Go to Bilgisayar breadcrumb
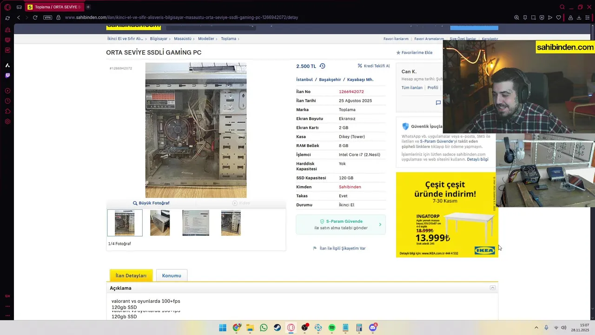 click(x=159, y=39)
